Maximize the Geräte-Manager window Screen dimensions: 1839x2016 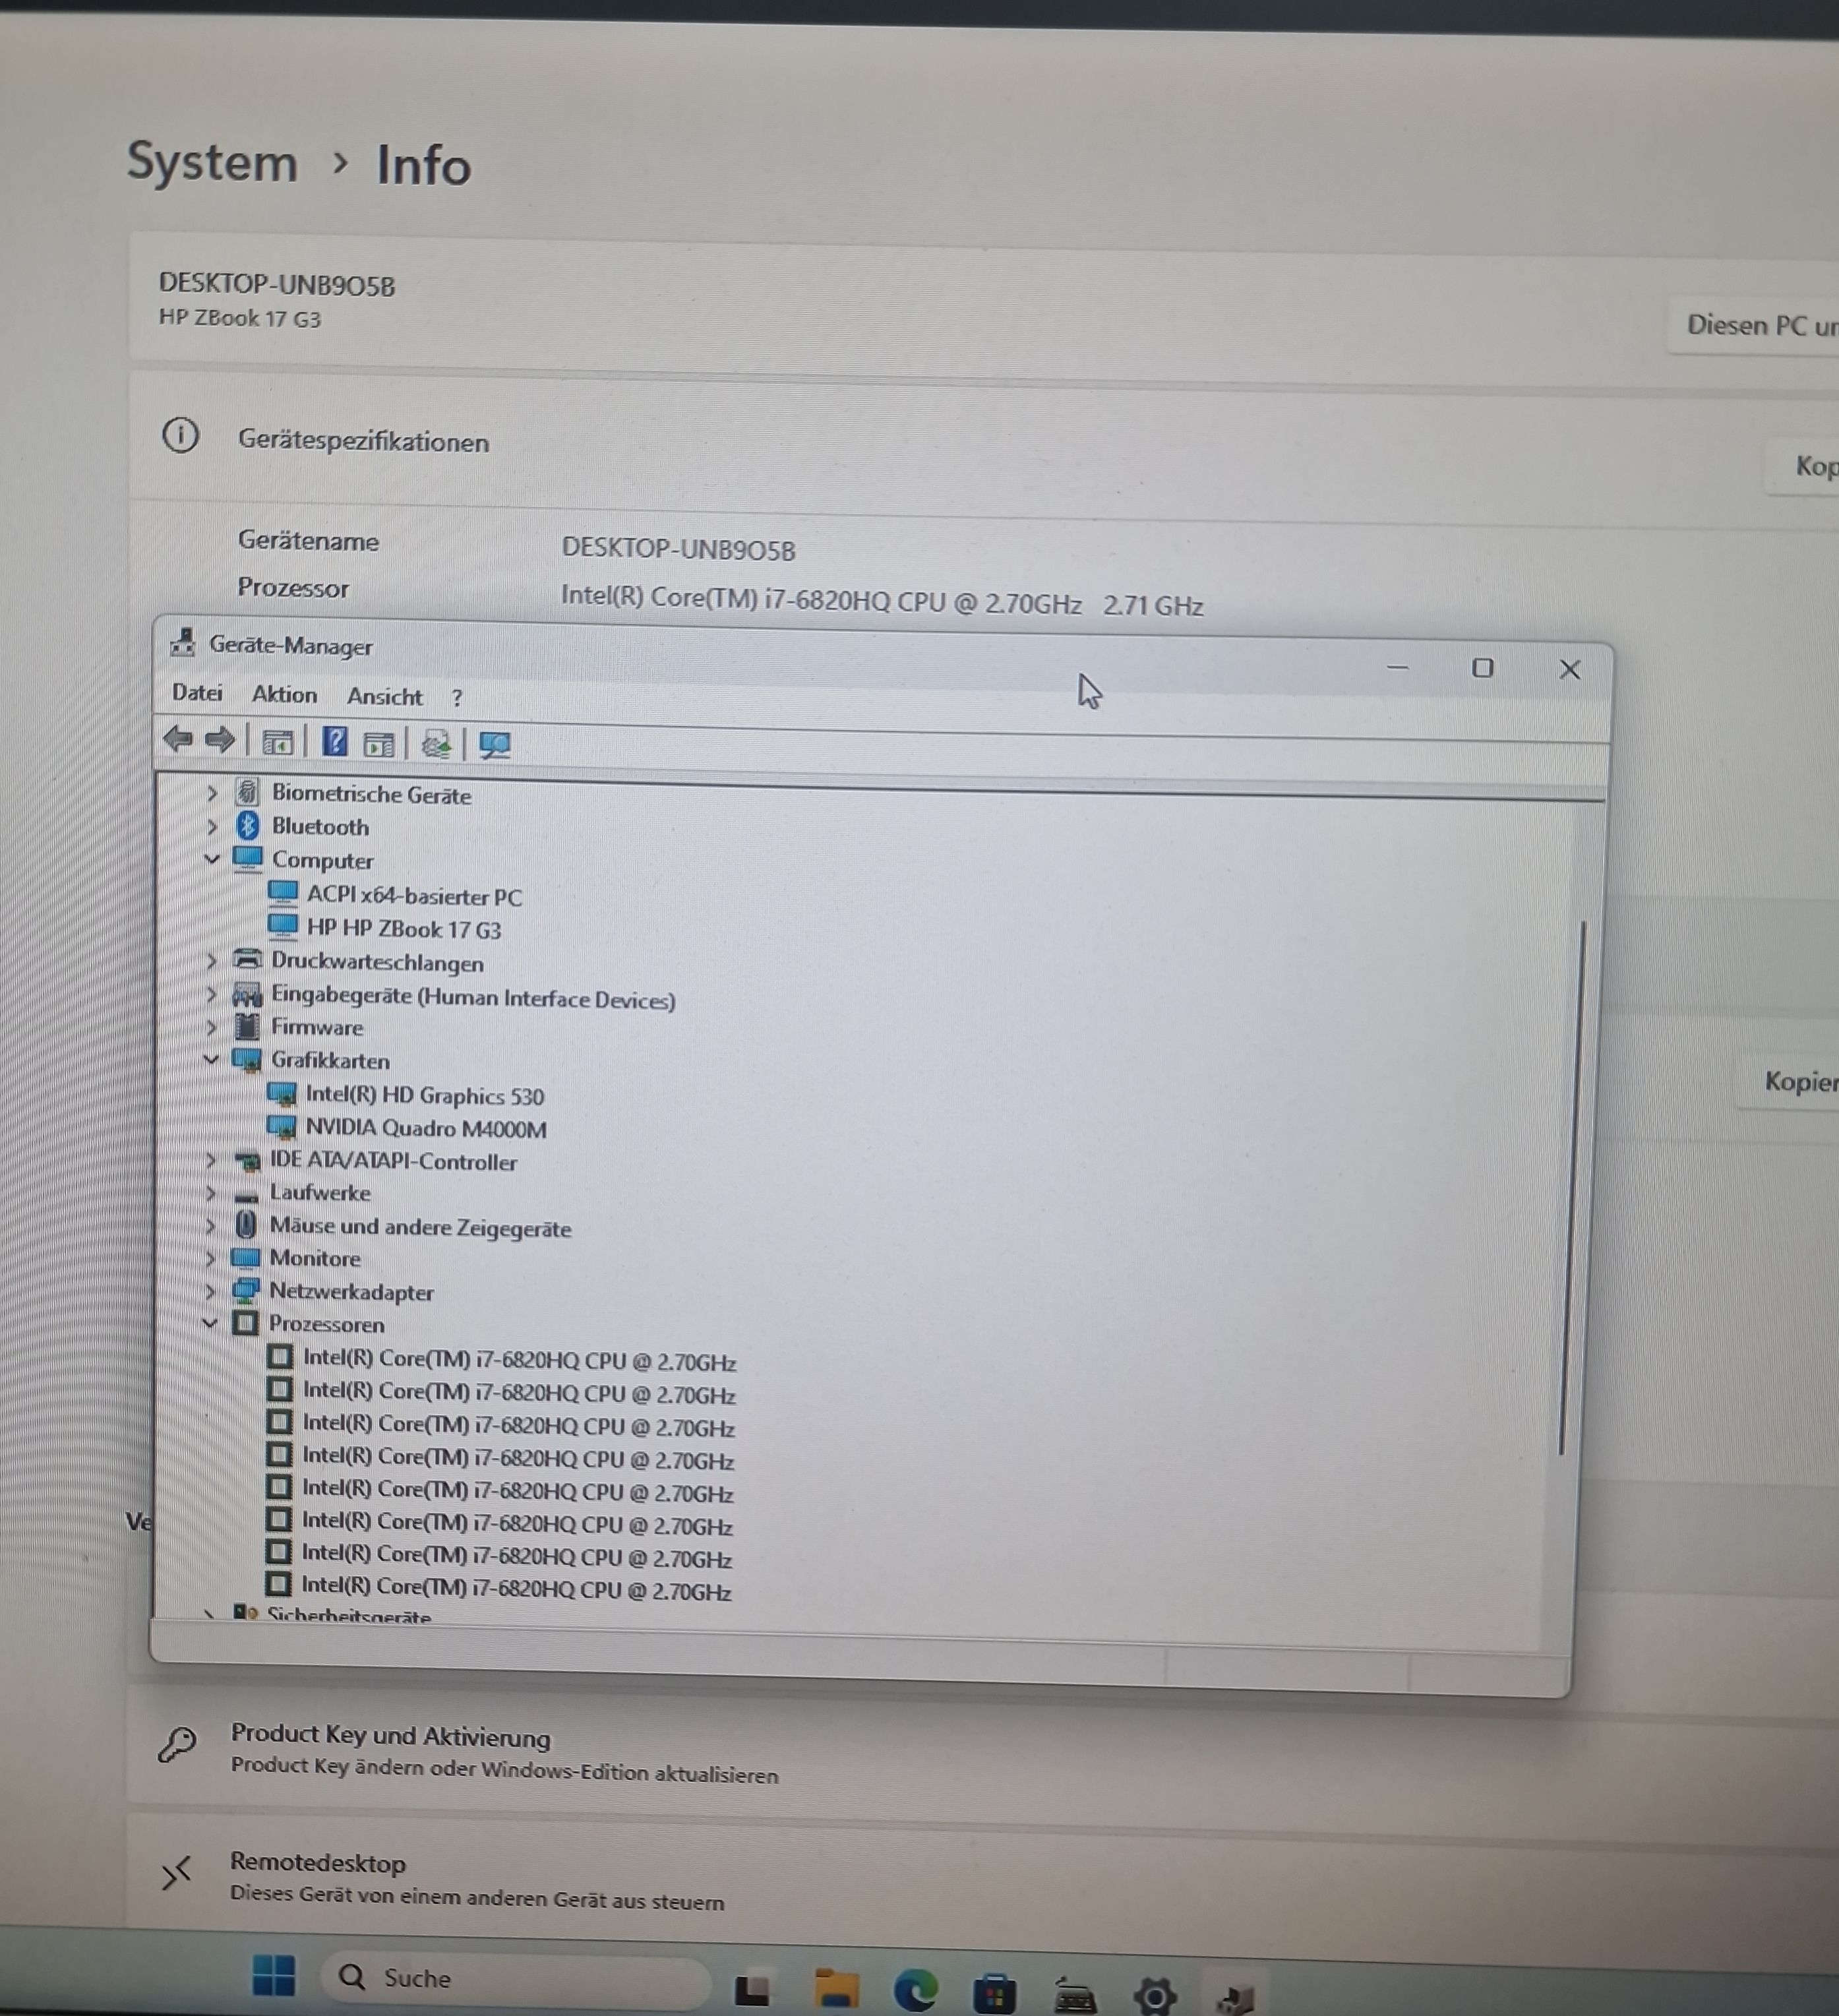1483,667
